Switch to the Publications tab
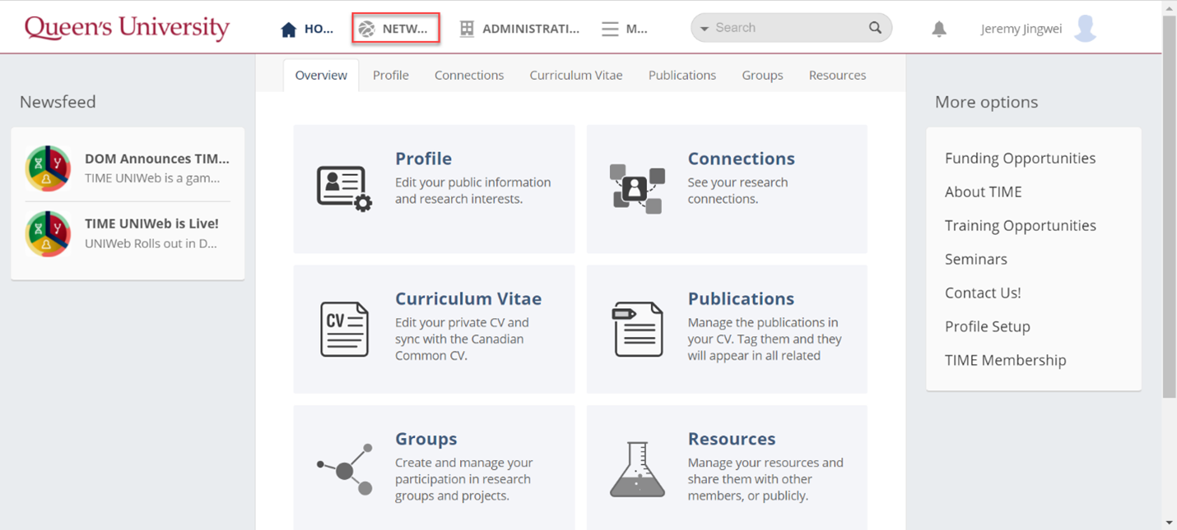This screenshot has height=530, width=1177. click(x=682, y=75)
